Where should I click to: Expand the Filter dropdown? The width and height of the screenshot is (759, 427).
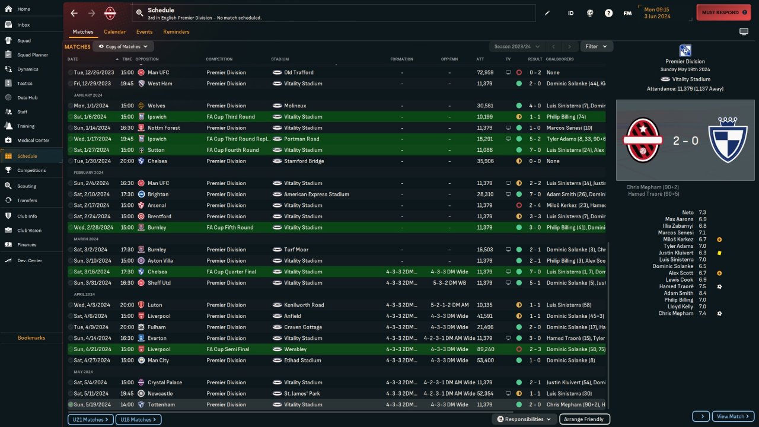point(597,46)
